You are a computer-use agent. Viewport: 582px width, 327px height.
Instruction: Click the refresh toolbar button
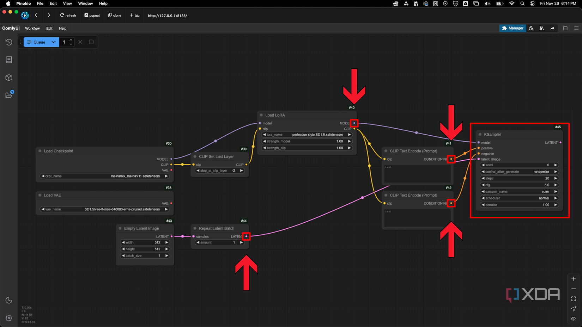[68, 16]
